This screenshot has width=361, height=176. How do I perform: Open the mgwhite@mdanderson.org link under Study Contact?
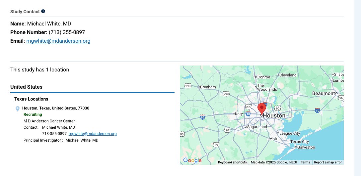(x=58, y=41)
